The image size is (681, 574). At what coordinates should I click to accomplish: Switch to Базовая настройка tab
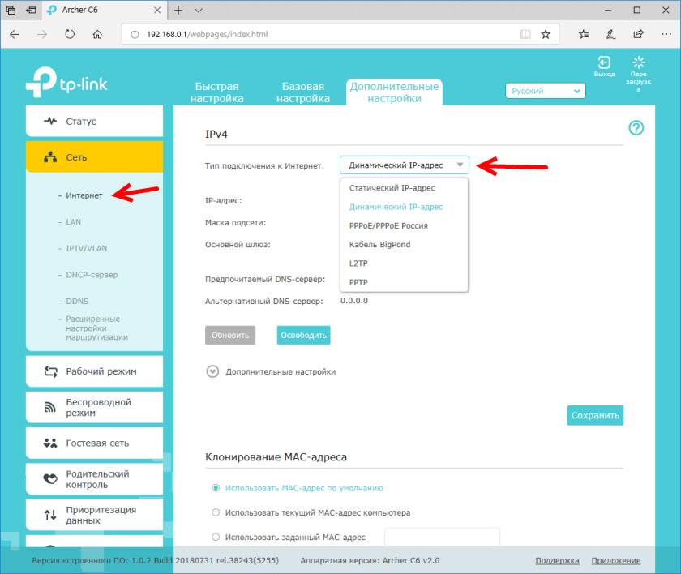[303, 92]
